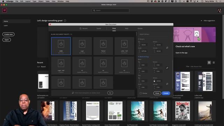The width and height of the screenshot is (224, 126).
Task: Open the Layout menu
Action: click(x=28, y=1)
